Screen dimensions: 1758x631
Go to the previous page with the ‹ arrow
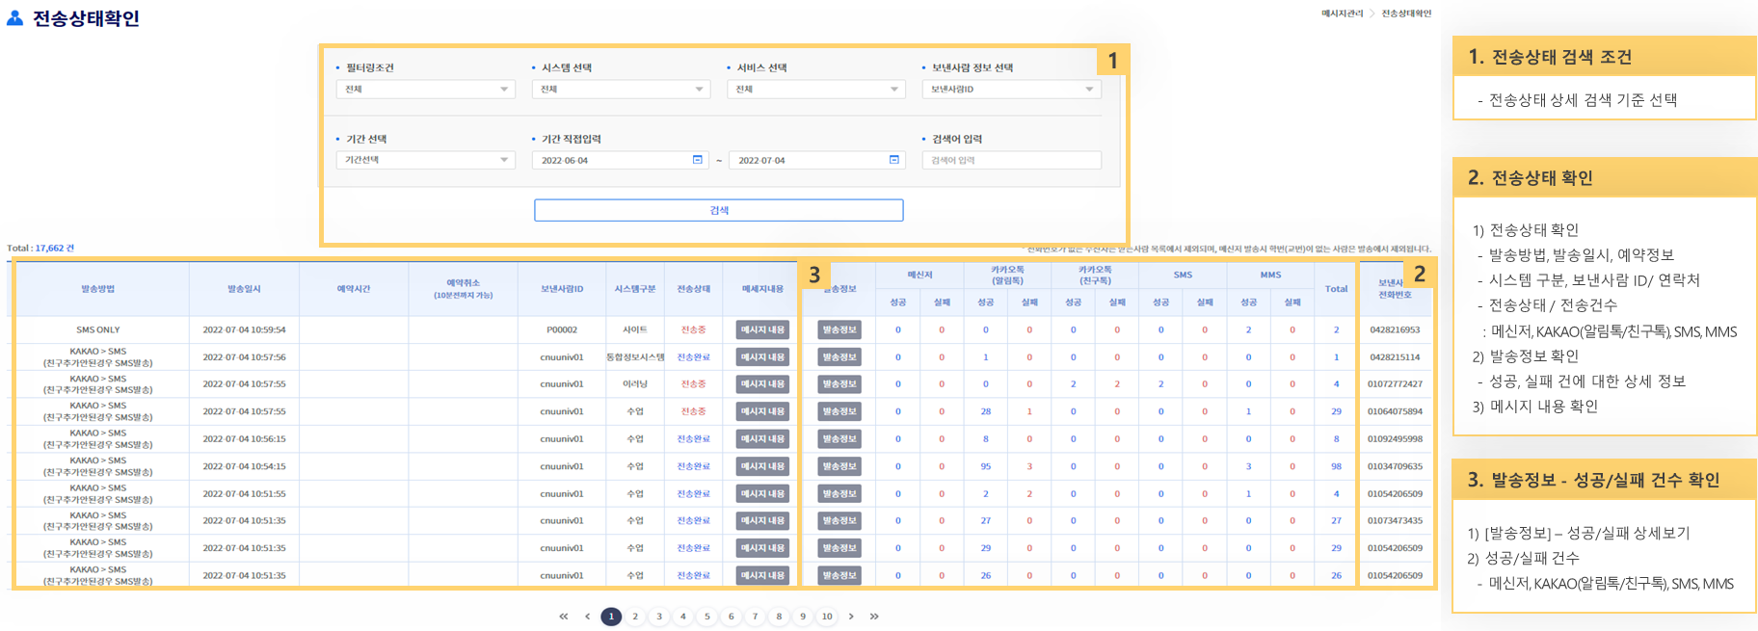[x=587, y=617]
